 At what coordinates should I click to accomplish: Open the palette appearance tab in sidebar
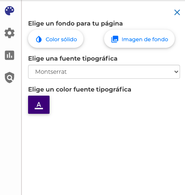point(9,11)
